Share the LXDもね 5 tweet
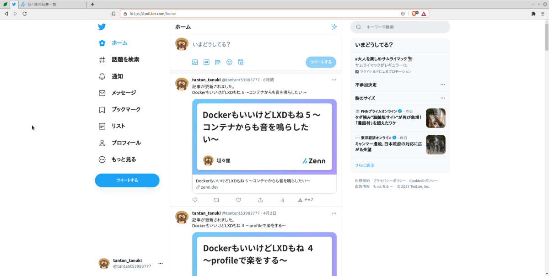Screen dimensions: 549x276 (260, 200)
